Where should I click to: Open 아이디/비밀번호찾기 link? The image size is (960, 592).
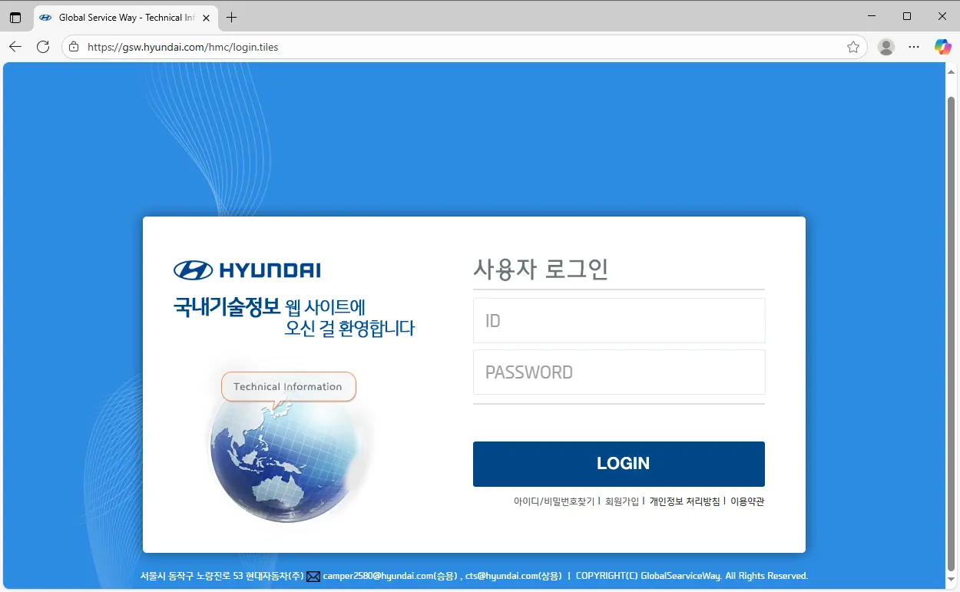click(554, 501)
